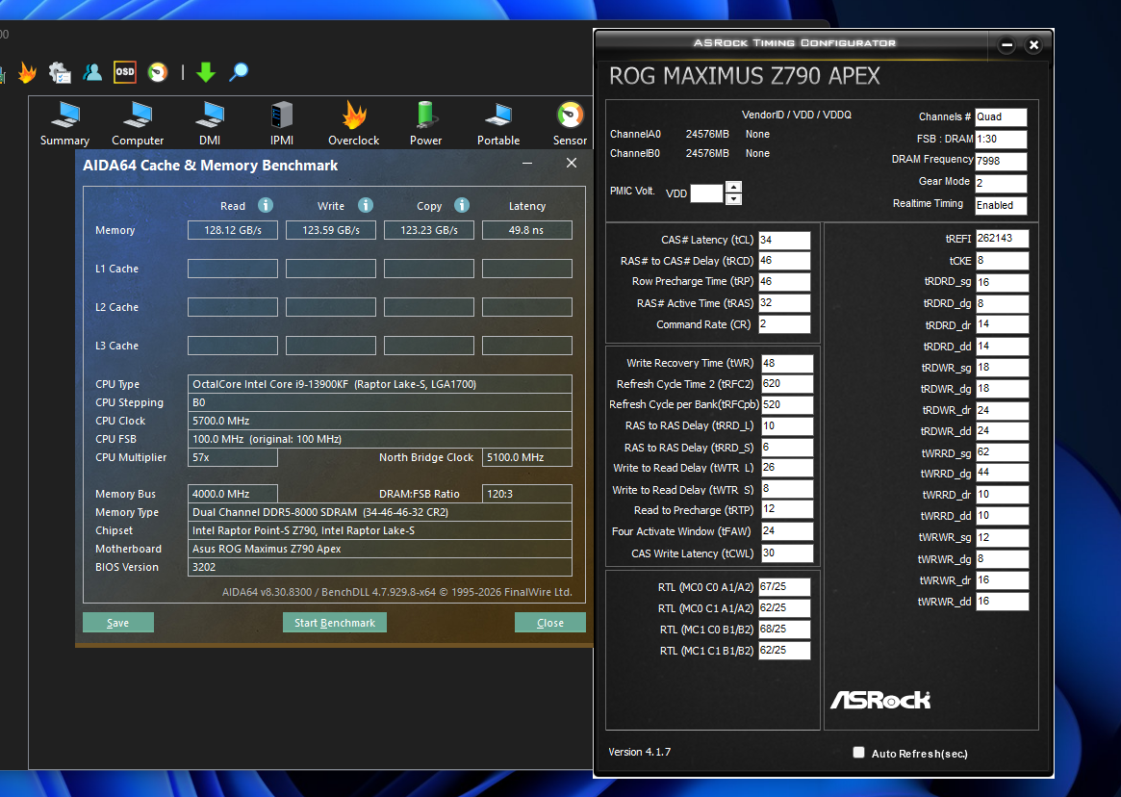Enable the Auto Refresh(sec) checkbox
Viewport: 1121px width, 797px height.
coord(858,752)
